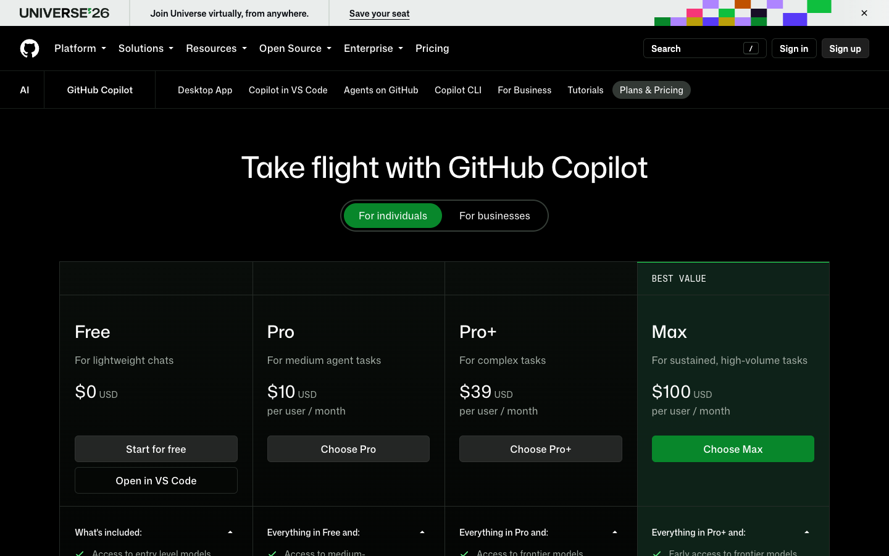Toggle to For individuals plans
The image size is (889, 556).
tap(393, 216)
